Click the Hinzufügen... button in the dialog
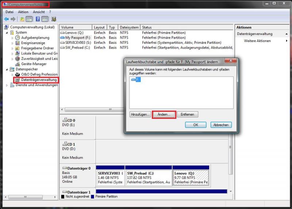292x209 pixels. (140, 114)
